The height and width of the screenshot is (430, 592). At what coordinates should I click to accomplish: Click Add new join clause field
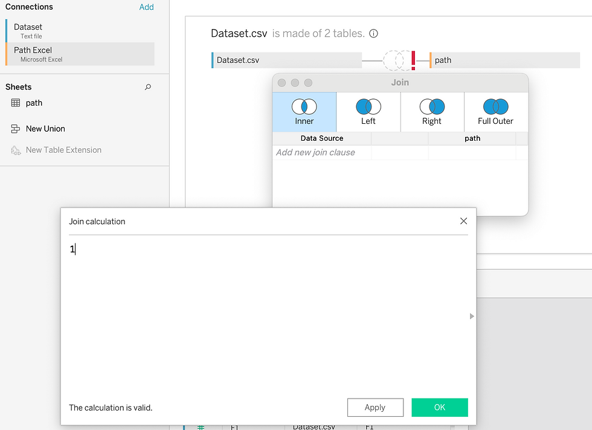(x=321, y=153)
